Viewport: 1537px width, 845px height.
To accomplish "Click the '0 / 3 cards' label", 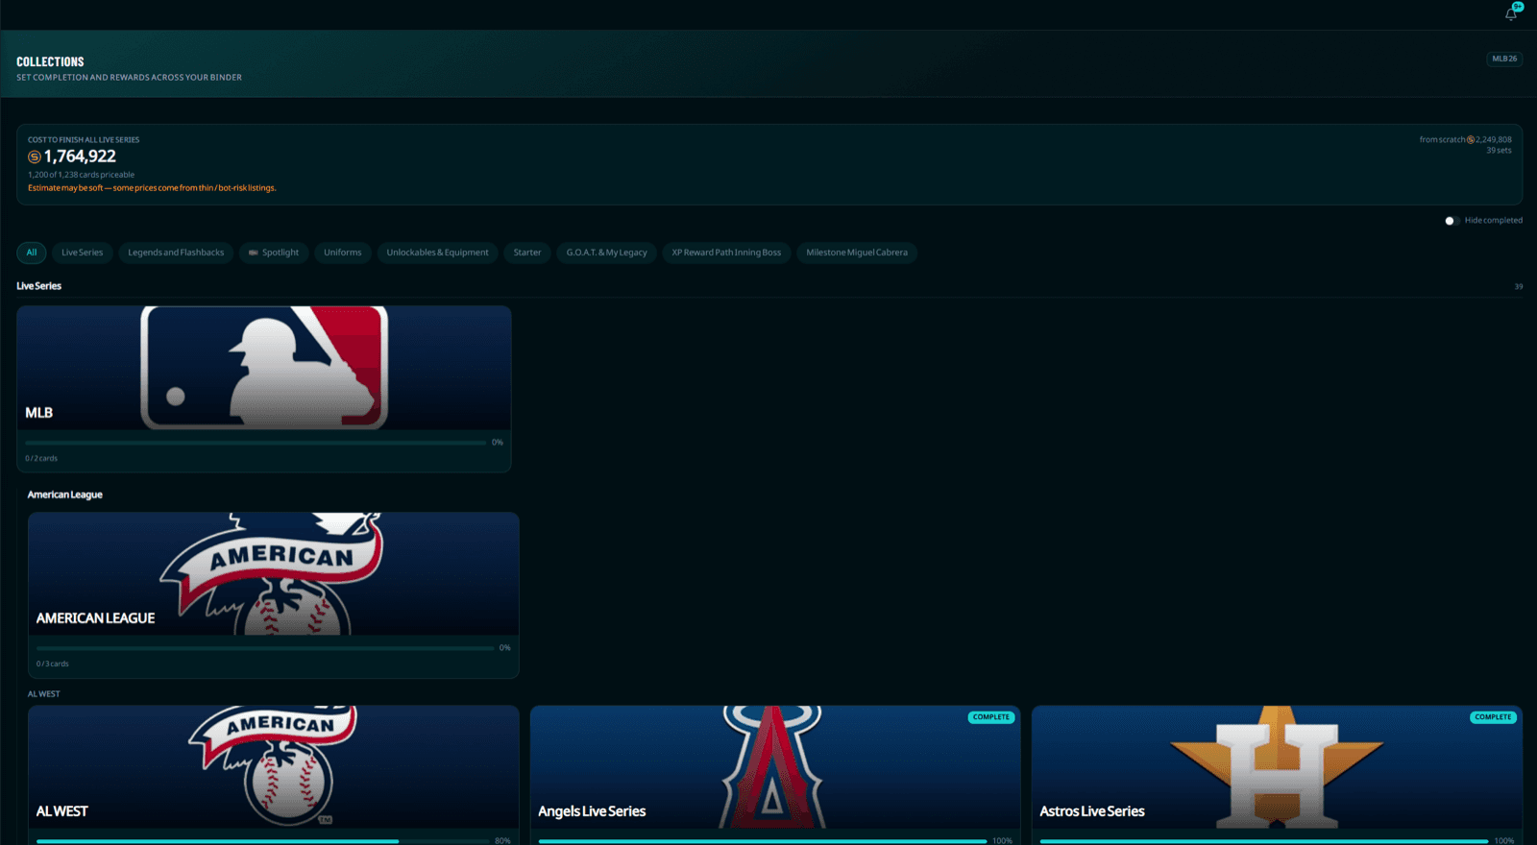I will point(53,664).
